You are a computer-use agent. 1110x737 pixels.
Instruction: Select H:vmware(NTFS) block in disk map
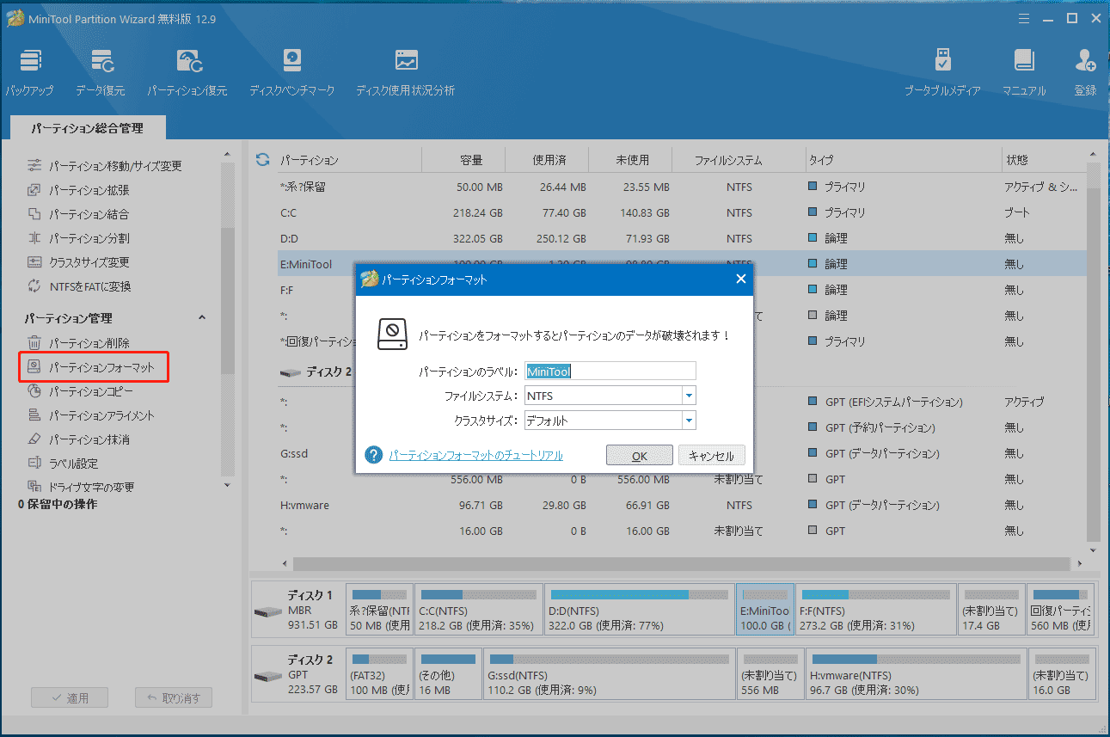click(916, 674)
